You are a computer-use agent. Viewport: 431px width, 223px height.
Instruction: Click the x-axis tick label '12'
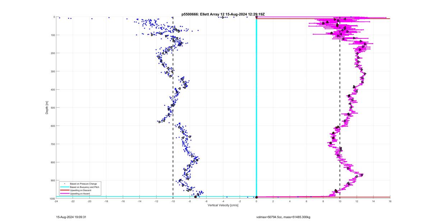[357, 201]
